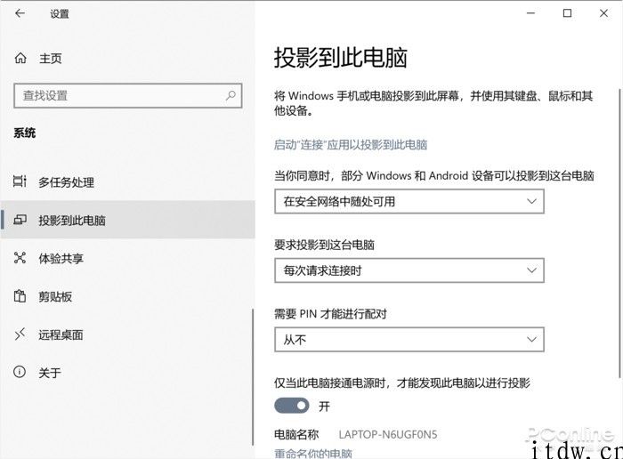Open 剪贴板 settings page
The width and height of the screenshot is (623, 459).
127,296
